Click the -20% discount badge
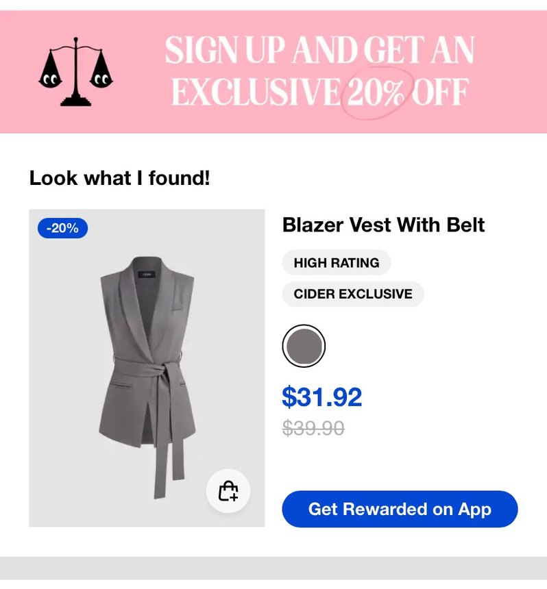Image resolution: width=547 pixels, height=589 pixels. point(62,228)
